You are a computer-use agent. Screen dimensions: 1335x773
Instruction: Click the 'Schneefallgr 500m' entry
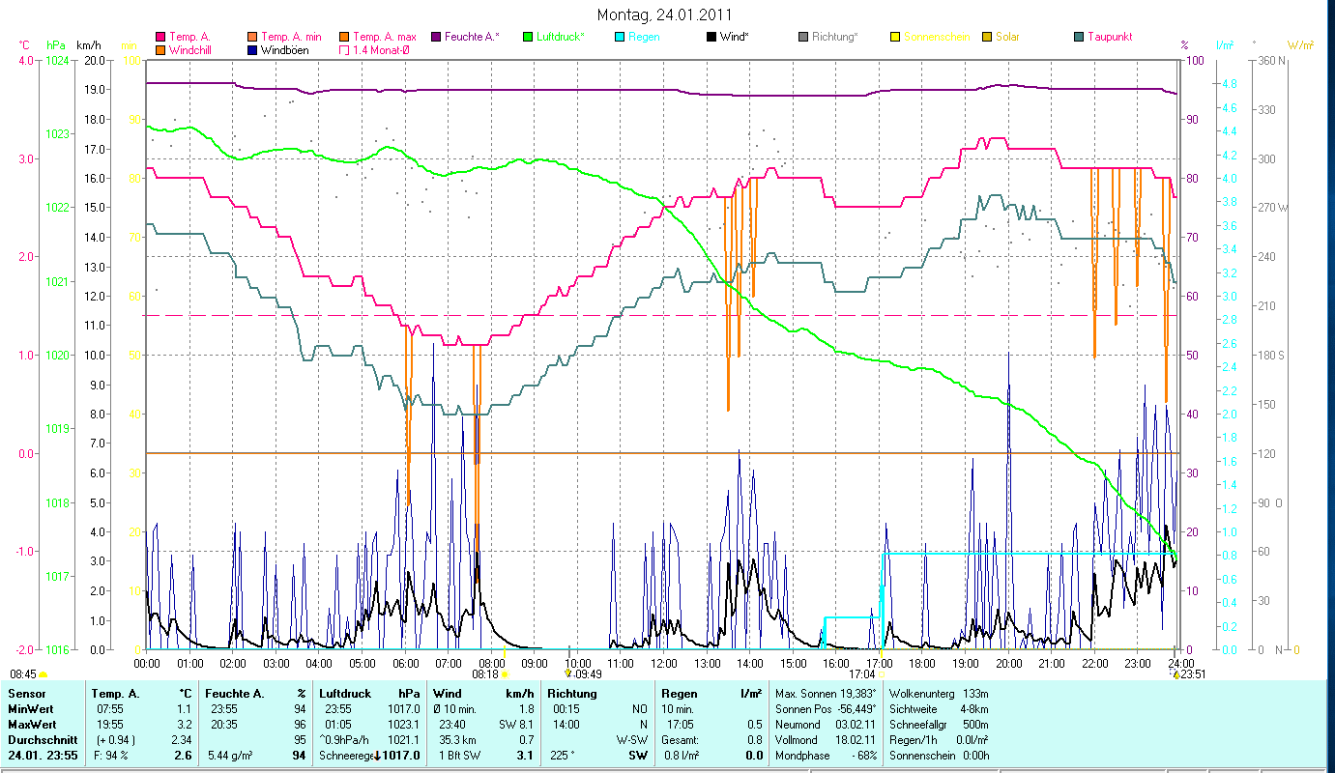tap(938, 725)
